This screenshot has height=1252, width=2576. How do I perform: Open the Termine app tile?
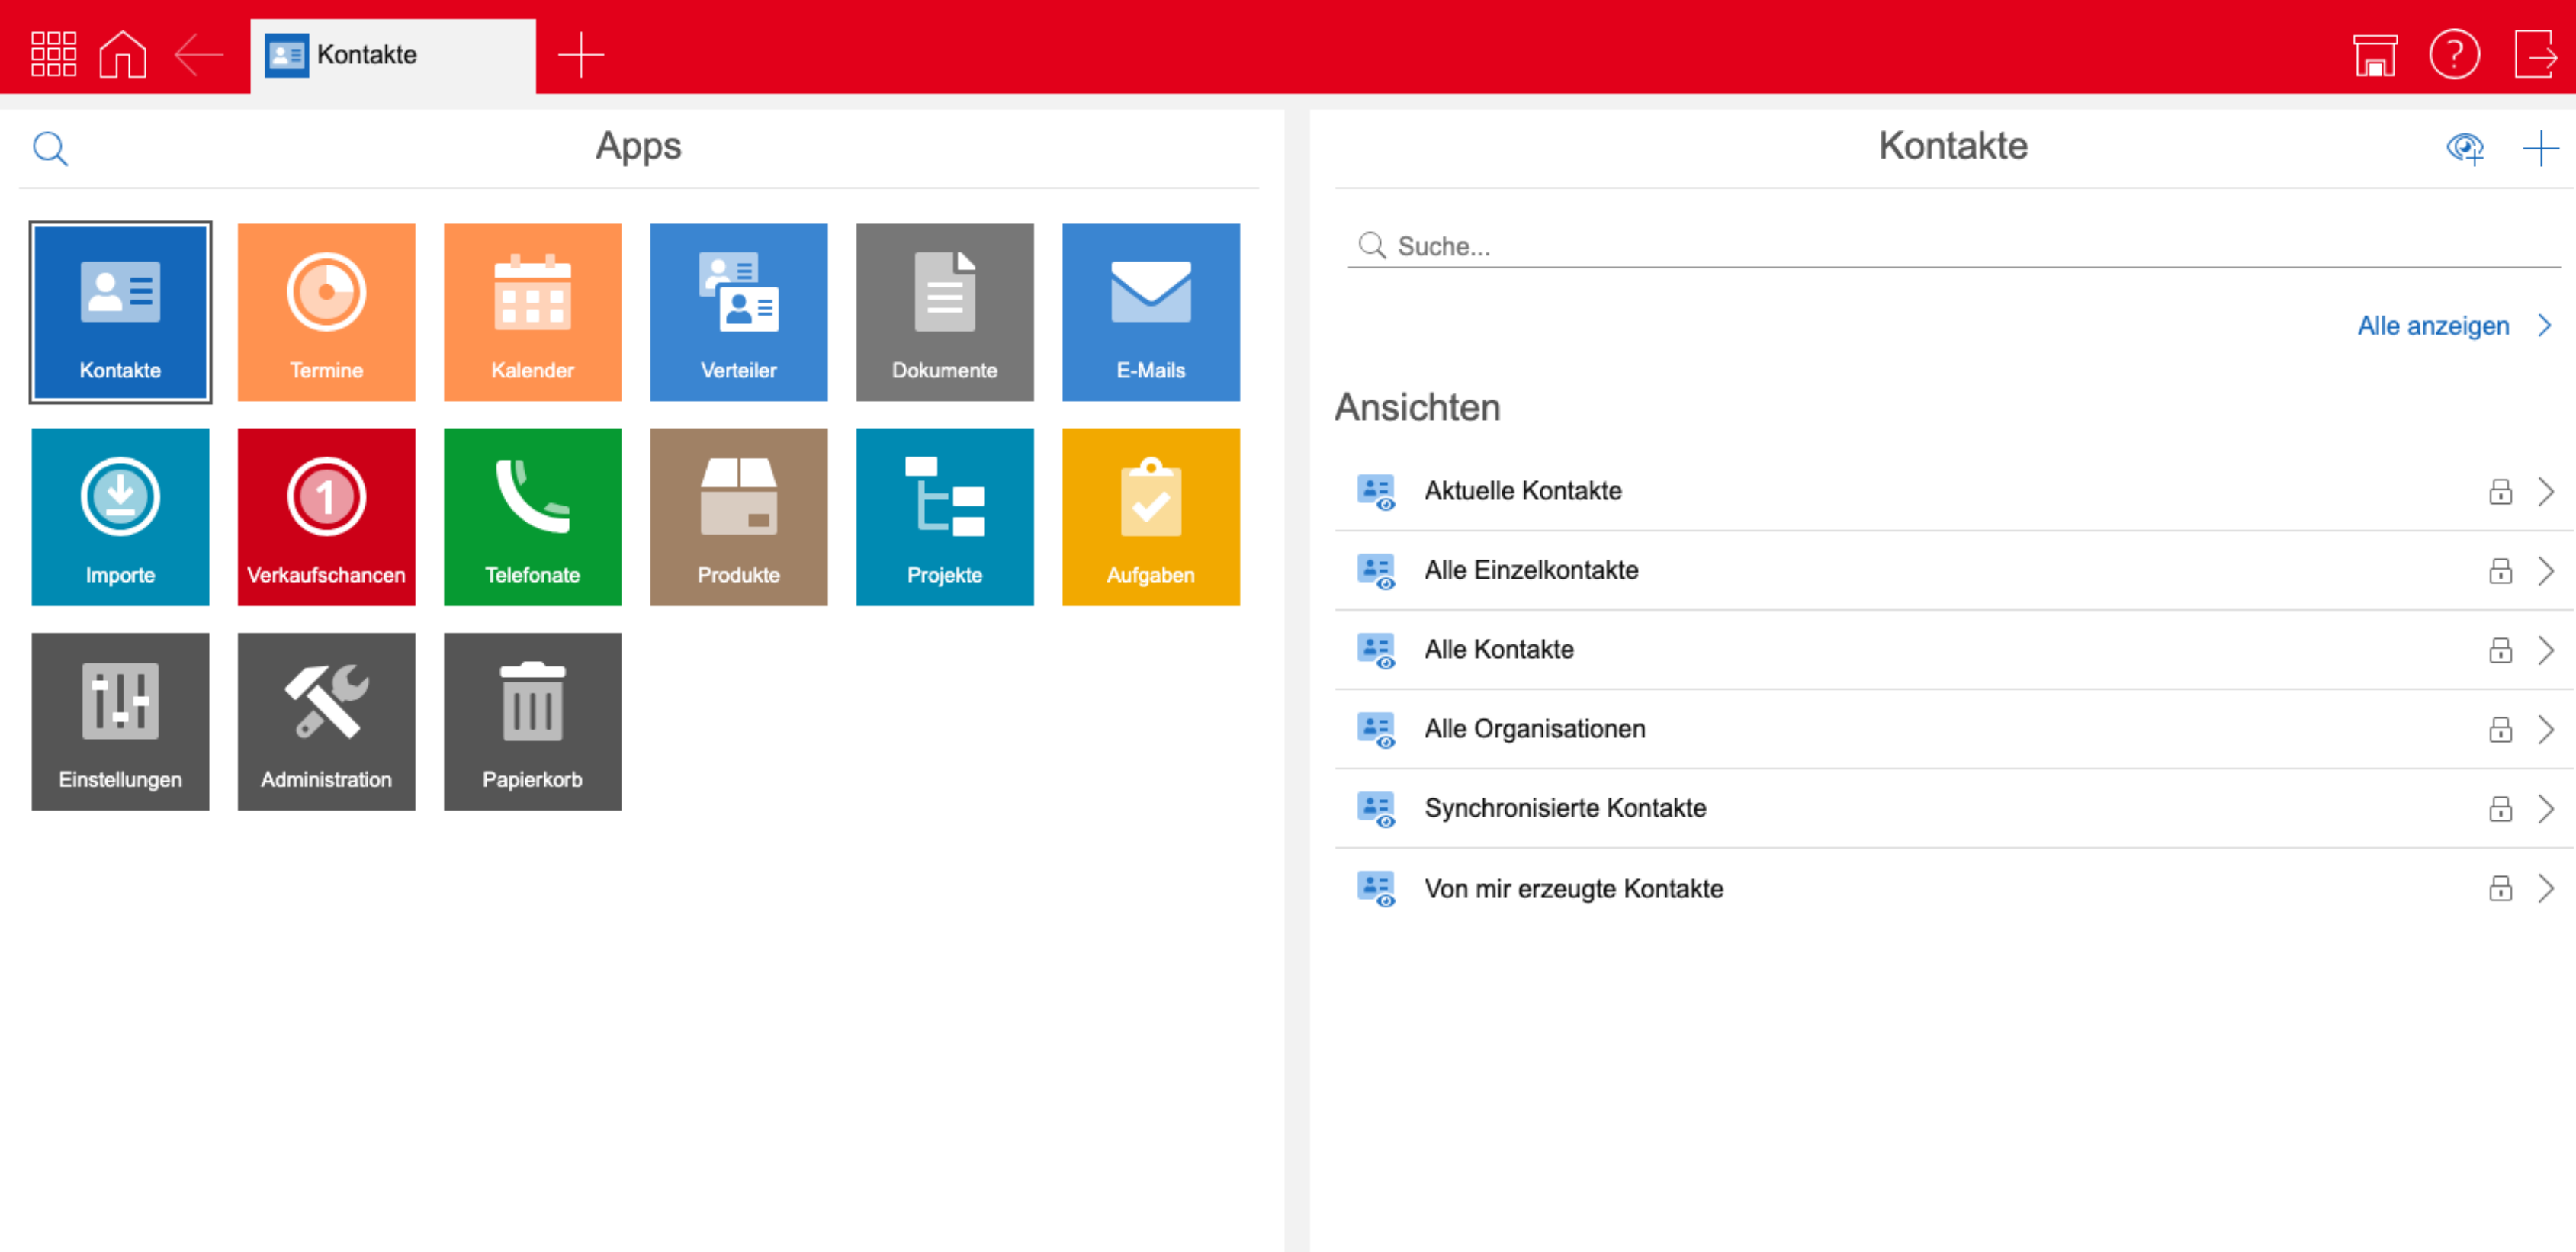click(326, 312)
